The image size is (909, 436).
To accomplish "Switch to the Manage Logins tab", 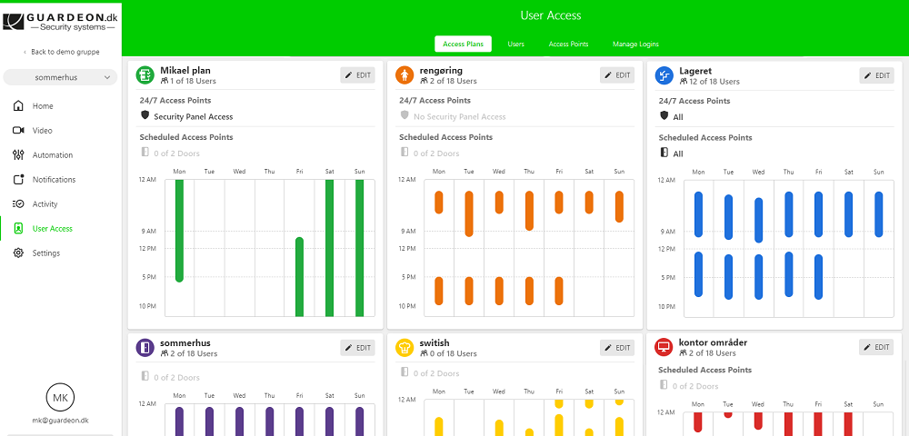I will (x=635, y=44).
